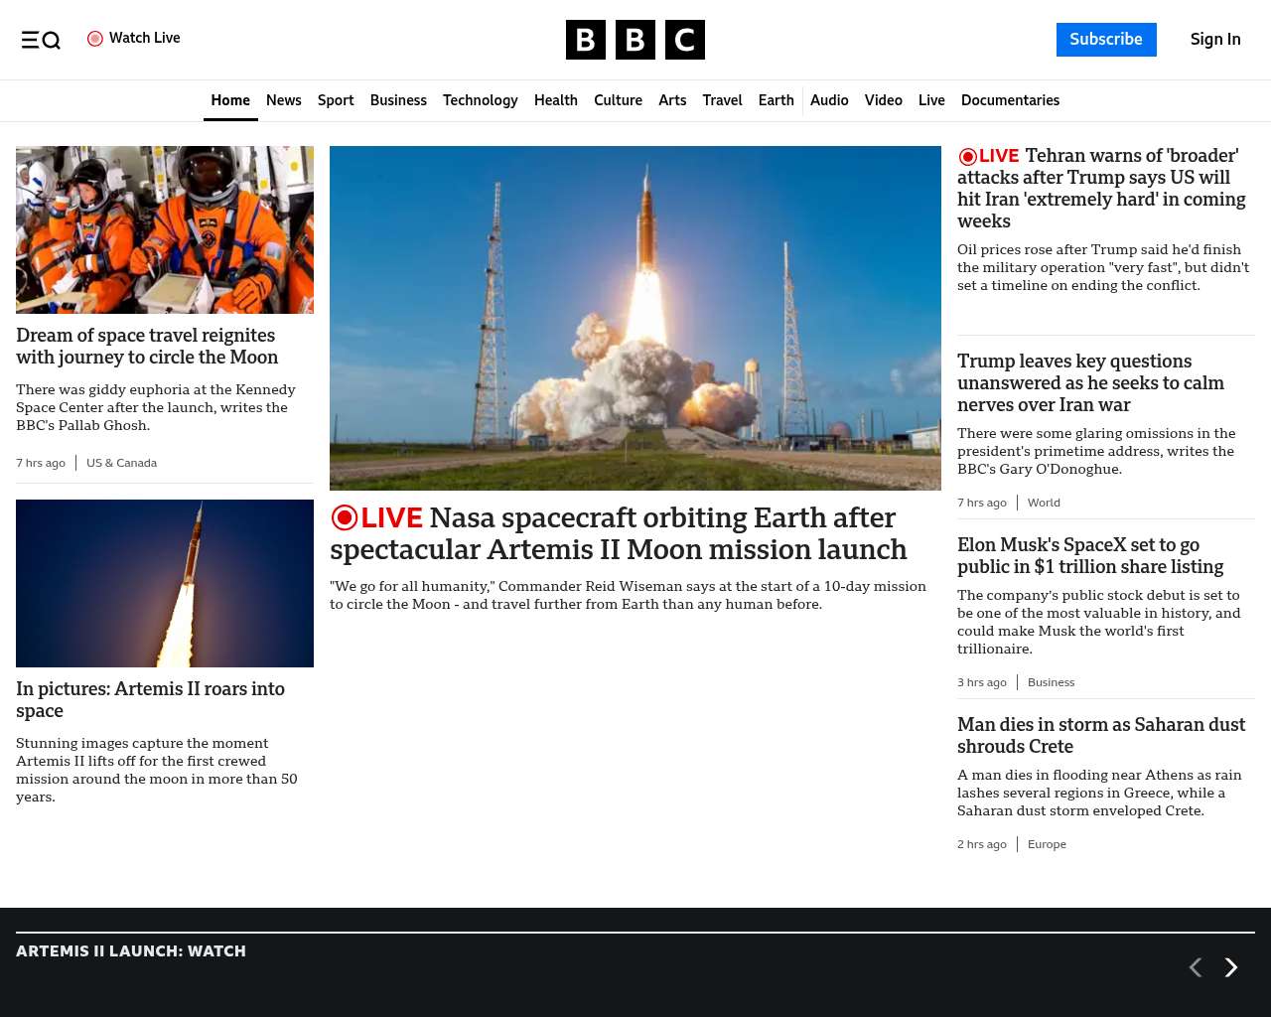This screenshot has width=1271, height=1017.
Task: Open the main rocket launch image
Action: (x=635, y=318)
